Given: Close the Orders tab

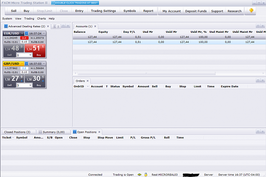Looking at the screenshot, I should [x=88, y=81].
